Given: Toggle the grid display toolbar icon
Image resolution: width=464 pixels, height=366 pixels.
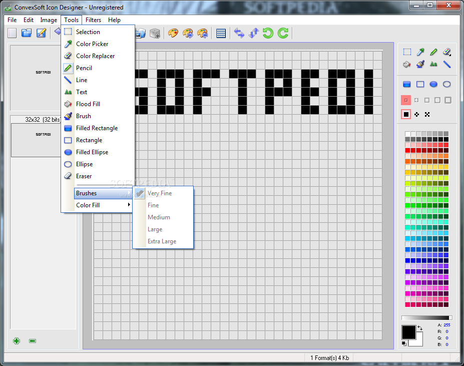Looking at the screenshot, I should tap(221, 33).
